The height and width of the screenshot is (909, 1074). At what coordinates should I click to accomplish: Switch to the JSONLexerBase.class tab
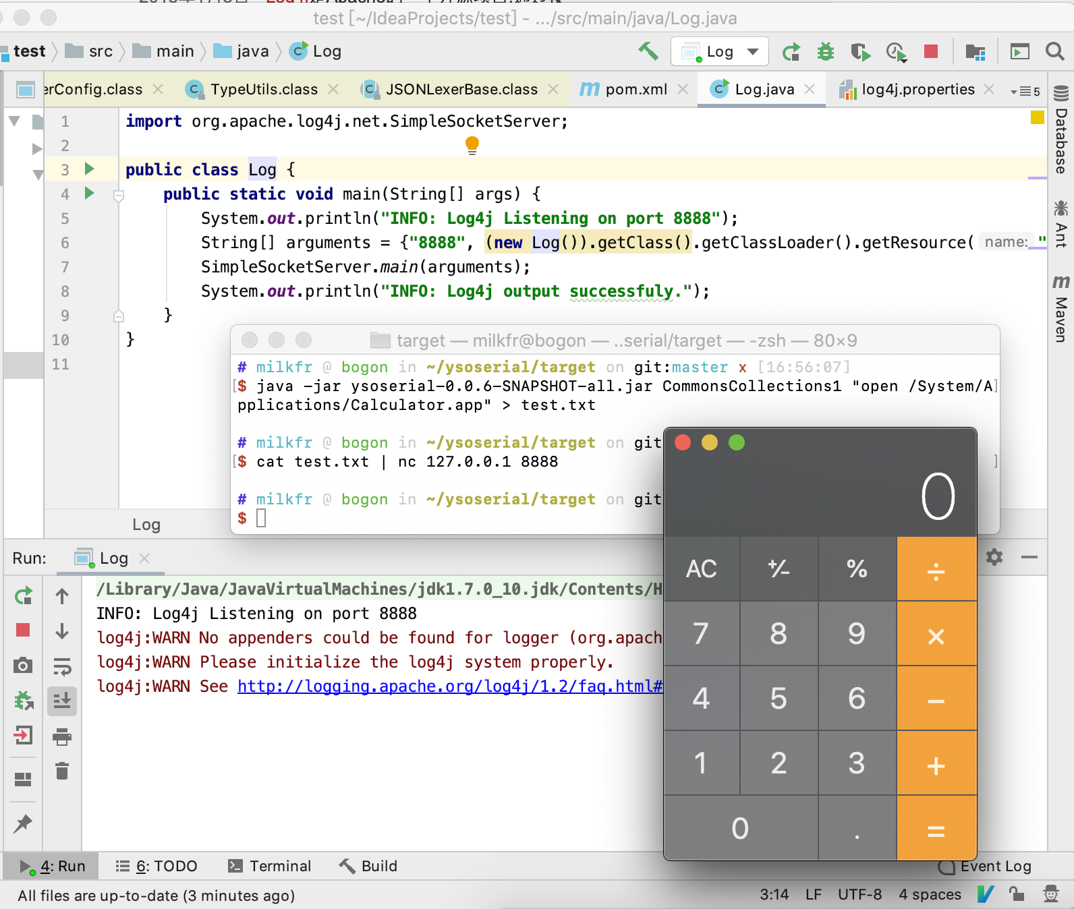[x=461, y=89]
